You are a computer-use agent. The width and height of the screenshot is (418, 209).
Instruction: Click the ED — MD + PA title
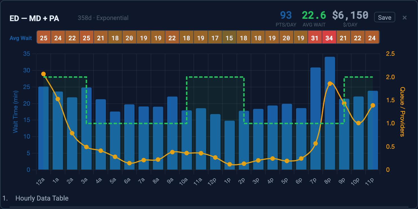tap(34, 18)
